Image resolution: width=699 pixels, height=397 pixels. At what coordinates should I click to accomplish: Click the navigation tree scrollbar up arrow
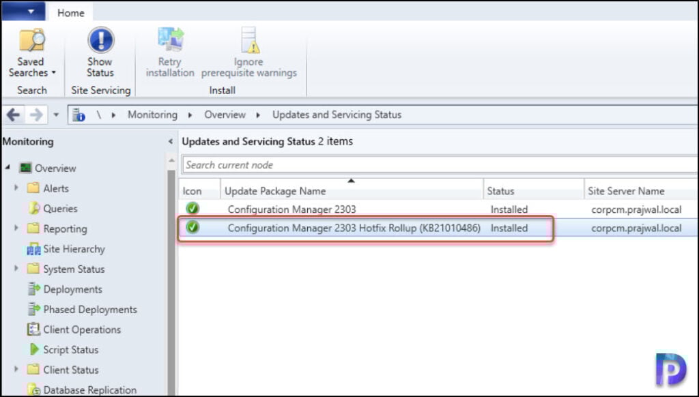(x=171, y=160)
